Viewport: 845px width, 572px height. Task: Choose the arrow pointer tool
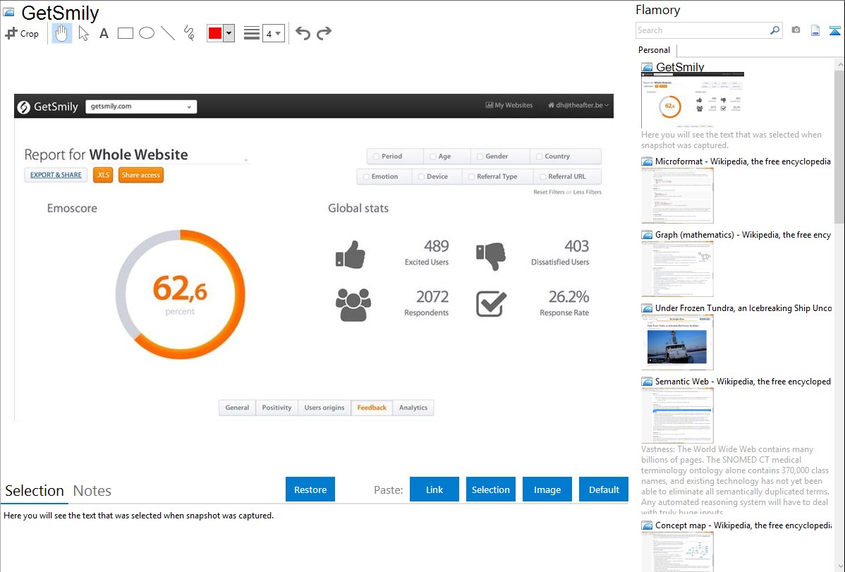coord(83,33)
